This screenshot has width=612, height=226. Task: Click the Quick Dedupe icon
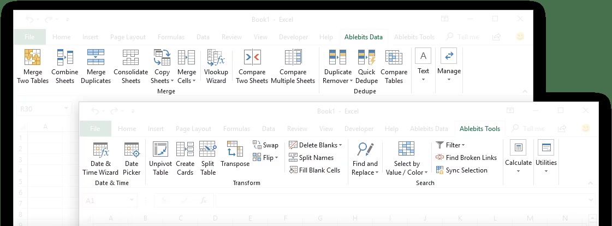tap(366, 57)
